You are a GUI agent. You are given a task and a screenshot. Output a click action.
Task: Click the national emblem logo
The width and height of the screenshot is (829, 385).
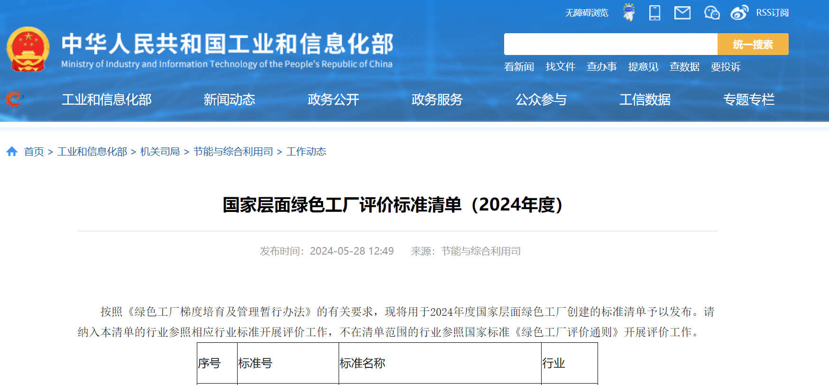28,49
